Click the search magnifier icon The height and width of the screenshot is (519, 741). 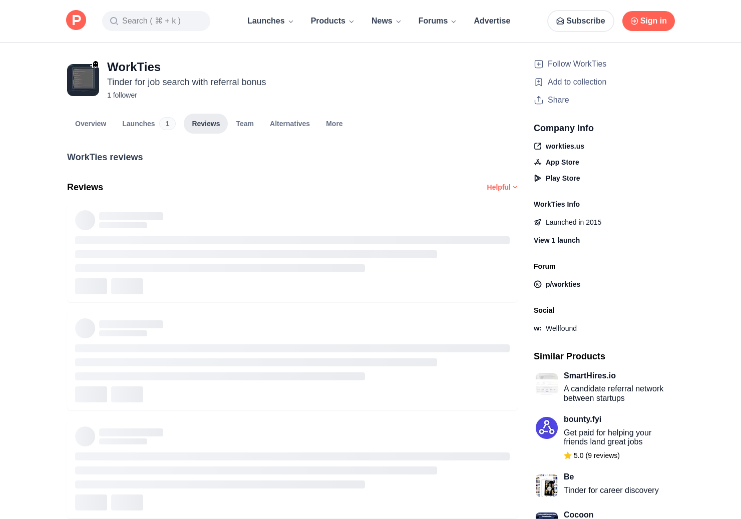114,21
